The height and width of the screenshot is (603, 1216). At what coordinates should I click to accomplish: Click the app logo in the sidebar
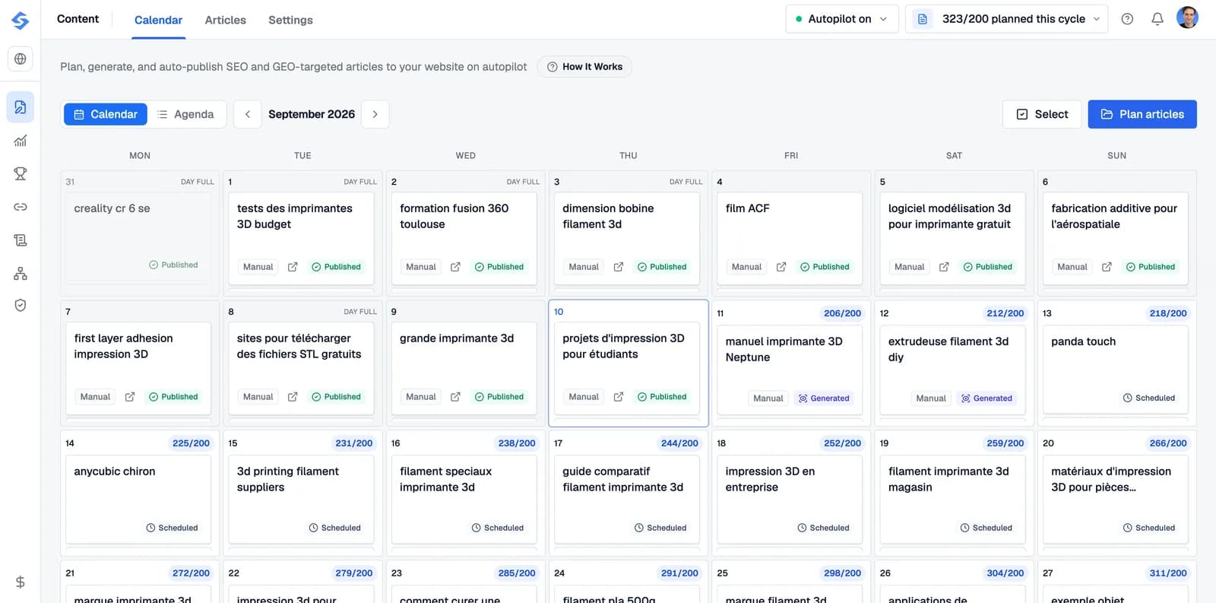click(21, 21)
